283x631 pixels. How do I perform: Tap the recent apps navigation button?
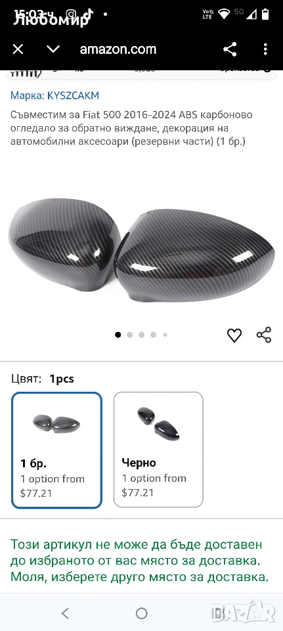click(216, 613)
